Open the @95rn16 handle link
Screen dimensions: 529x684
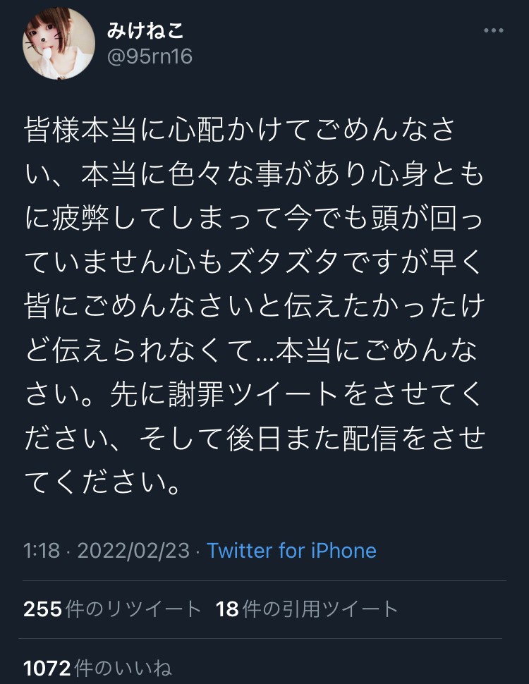coord(149,56)
